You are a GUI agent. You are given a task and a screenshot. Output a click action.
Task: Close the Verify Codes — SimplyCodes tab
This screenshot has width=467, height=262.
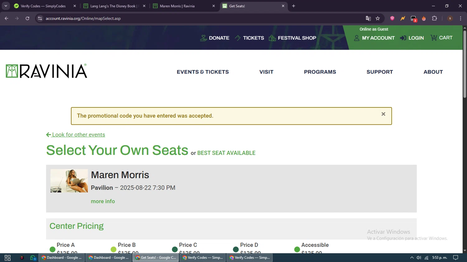point(75,6)
